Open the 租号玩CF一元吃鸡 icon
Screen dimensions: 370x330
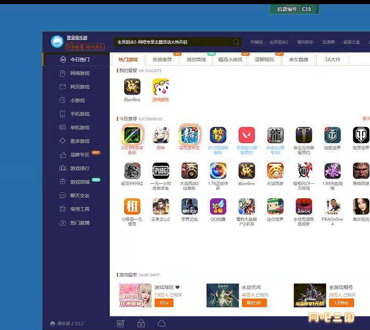(304, 171)
